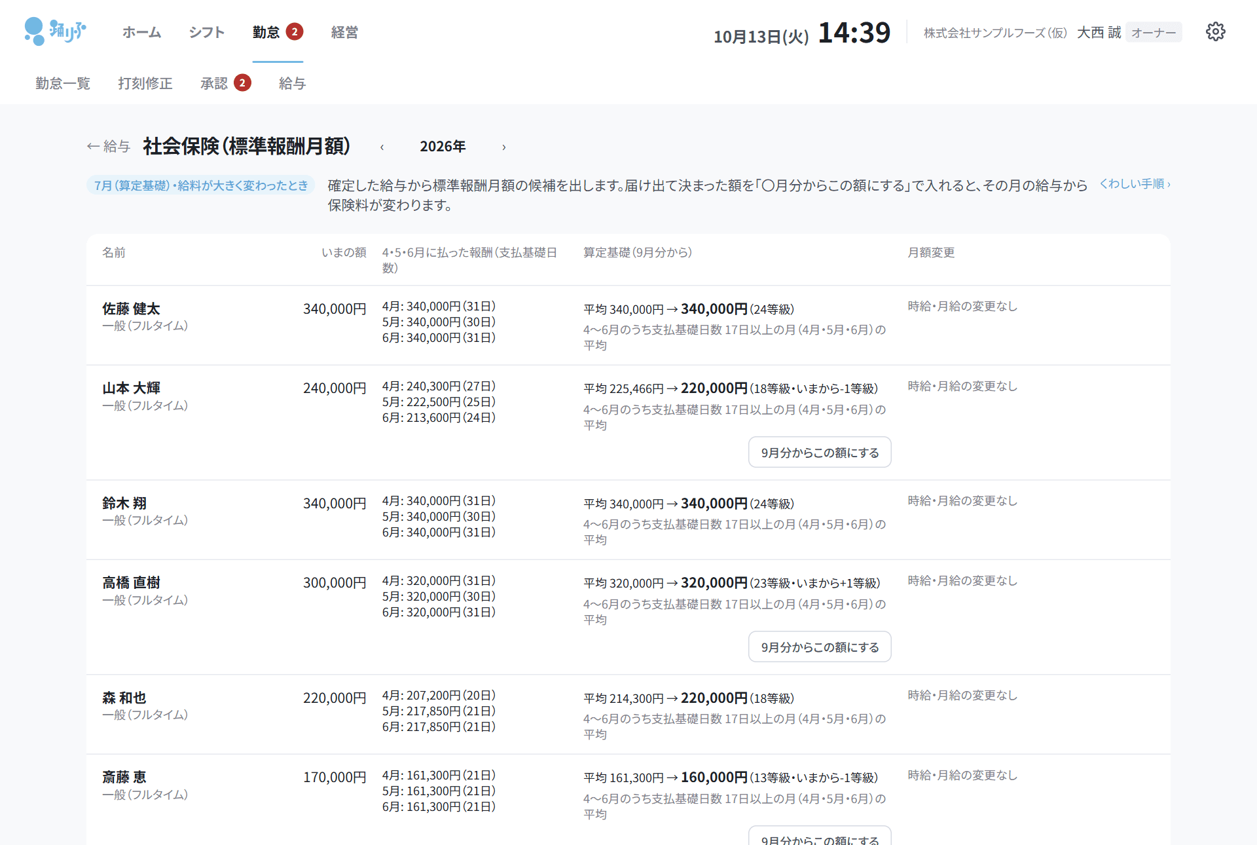
Task: Click the app logo in the header
Action: pos(55,31)
